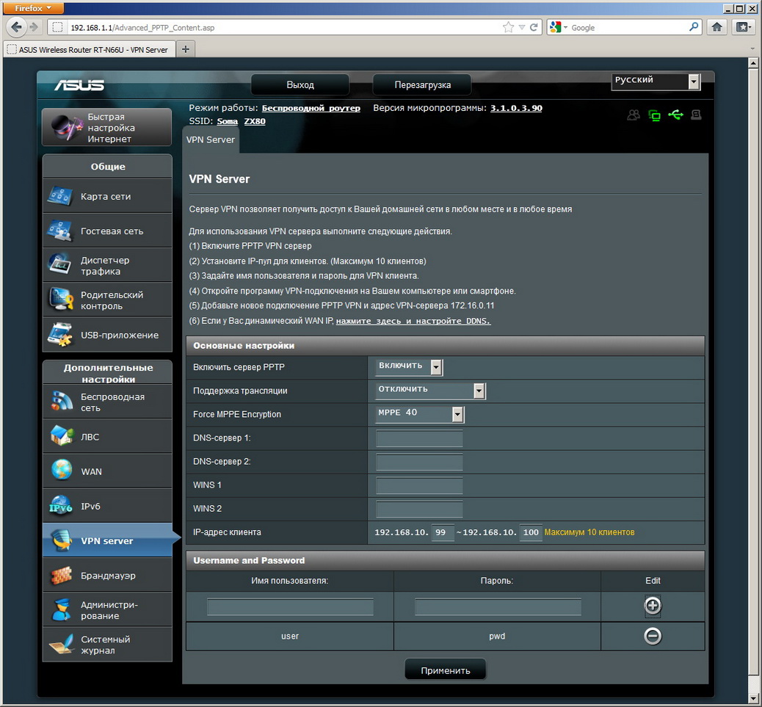Click the connected clients status icon

tap(633, 115)
